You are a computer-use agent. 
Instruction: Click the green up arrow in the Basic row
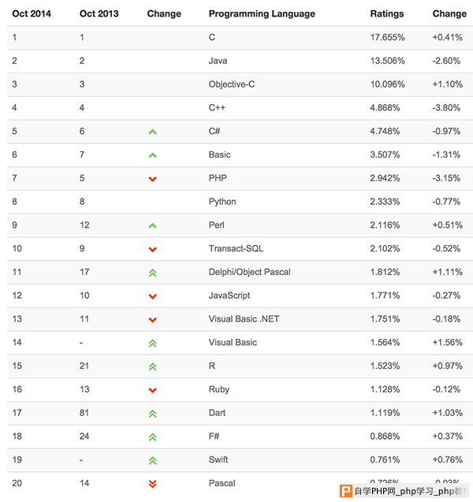click(153, 155)
